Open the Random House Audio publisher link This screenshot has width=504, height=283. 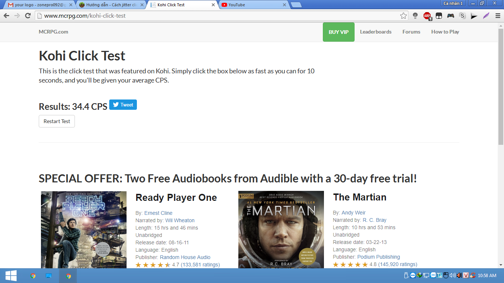coord(185,257)
